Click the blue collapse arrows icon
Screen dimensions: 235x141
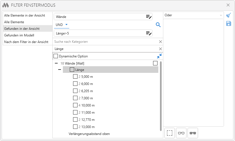click(x=159, y=56)
